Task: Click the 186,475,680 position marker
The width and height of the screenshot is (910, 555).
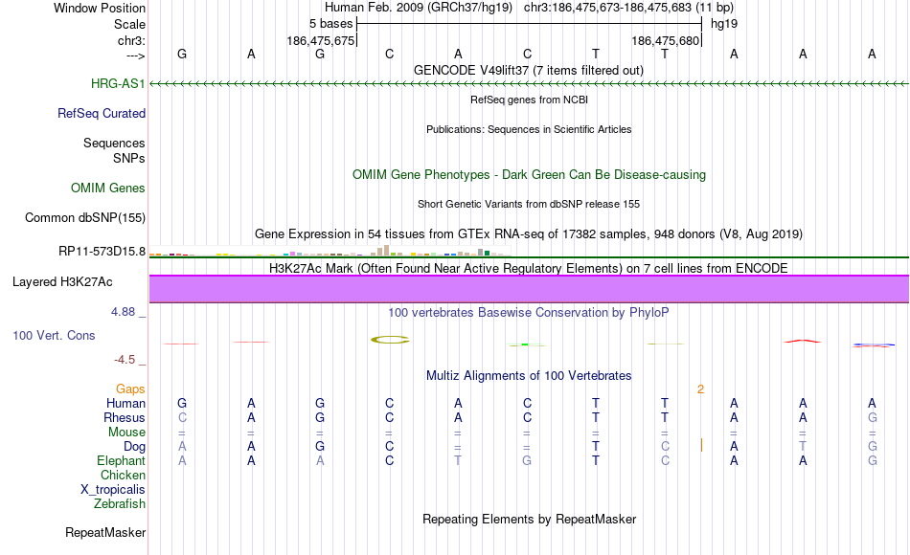Action: click(x=666, y=40)
